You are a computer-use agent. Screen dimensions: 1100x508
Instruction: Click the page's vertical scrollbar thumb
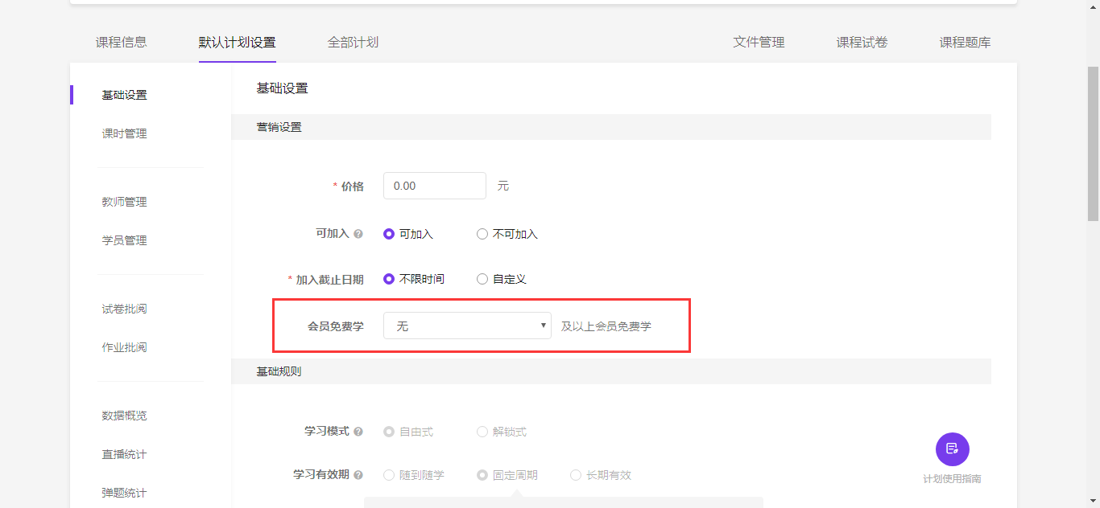pos(1093,145)
